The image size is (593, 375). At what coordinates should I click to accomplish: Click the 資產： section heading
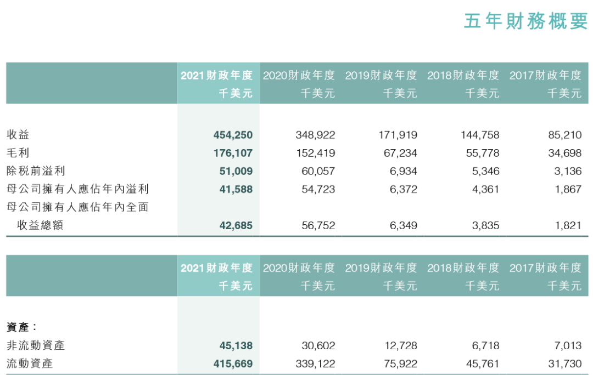(22, 327)
